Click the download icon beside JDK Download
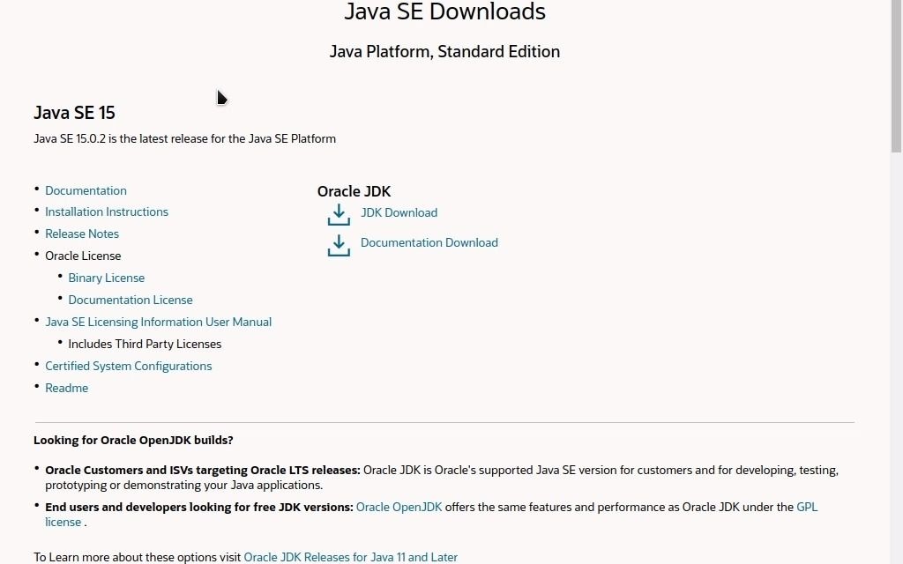The image size is (903, 564). (x=339, y=214)
